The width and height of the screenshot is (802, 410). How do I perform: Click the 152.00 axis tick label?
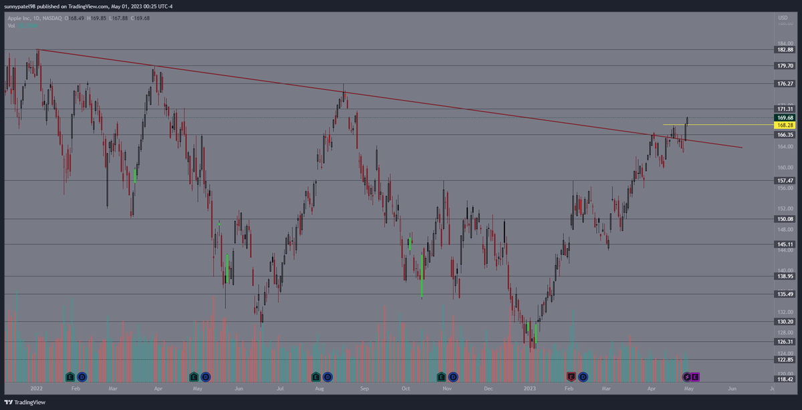point(785,208)
